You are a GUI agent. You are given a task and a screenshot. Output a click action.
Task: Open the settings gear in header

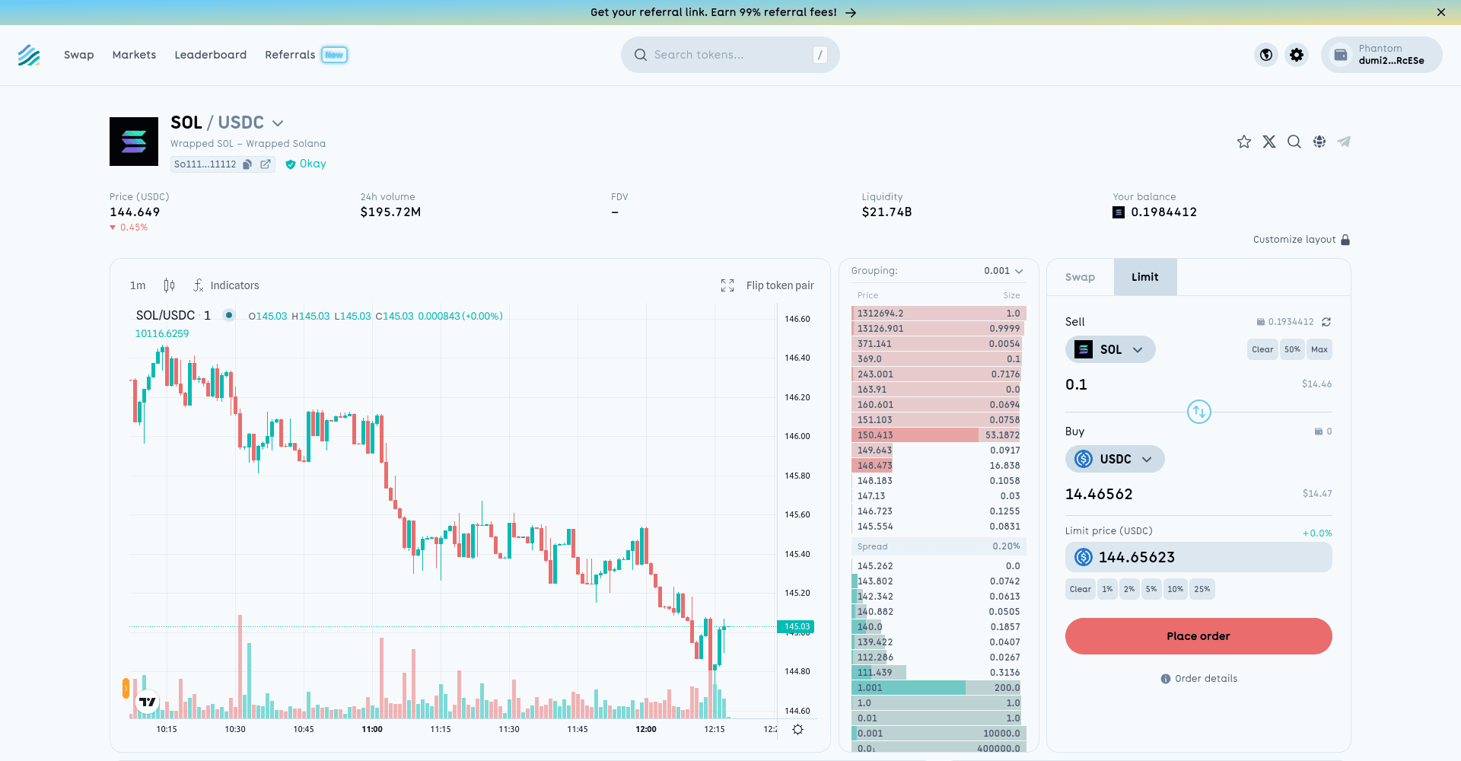point(1297,55)
